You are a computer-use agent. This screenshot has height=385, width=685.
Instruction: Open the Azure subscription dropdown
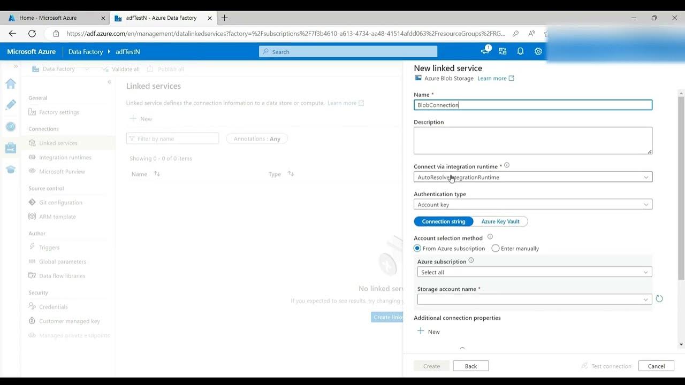[x=535, y=272]
